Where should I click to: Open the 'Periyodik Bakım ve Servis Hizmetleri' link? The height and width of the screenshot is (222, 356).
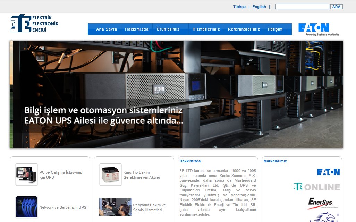150,207
